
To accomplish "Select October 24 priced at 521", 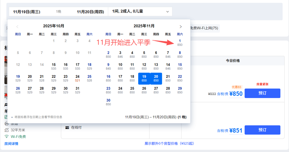I will pyautogui.click(x=78, y=78).
